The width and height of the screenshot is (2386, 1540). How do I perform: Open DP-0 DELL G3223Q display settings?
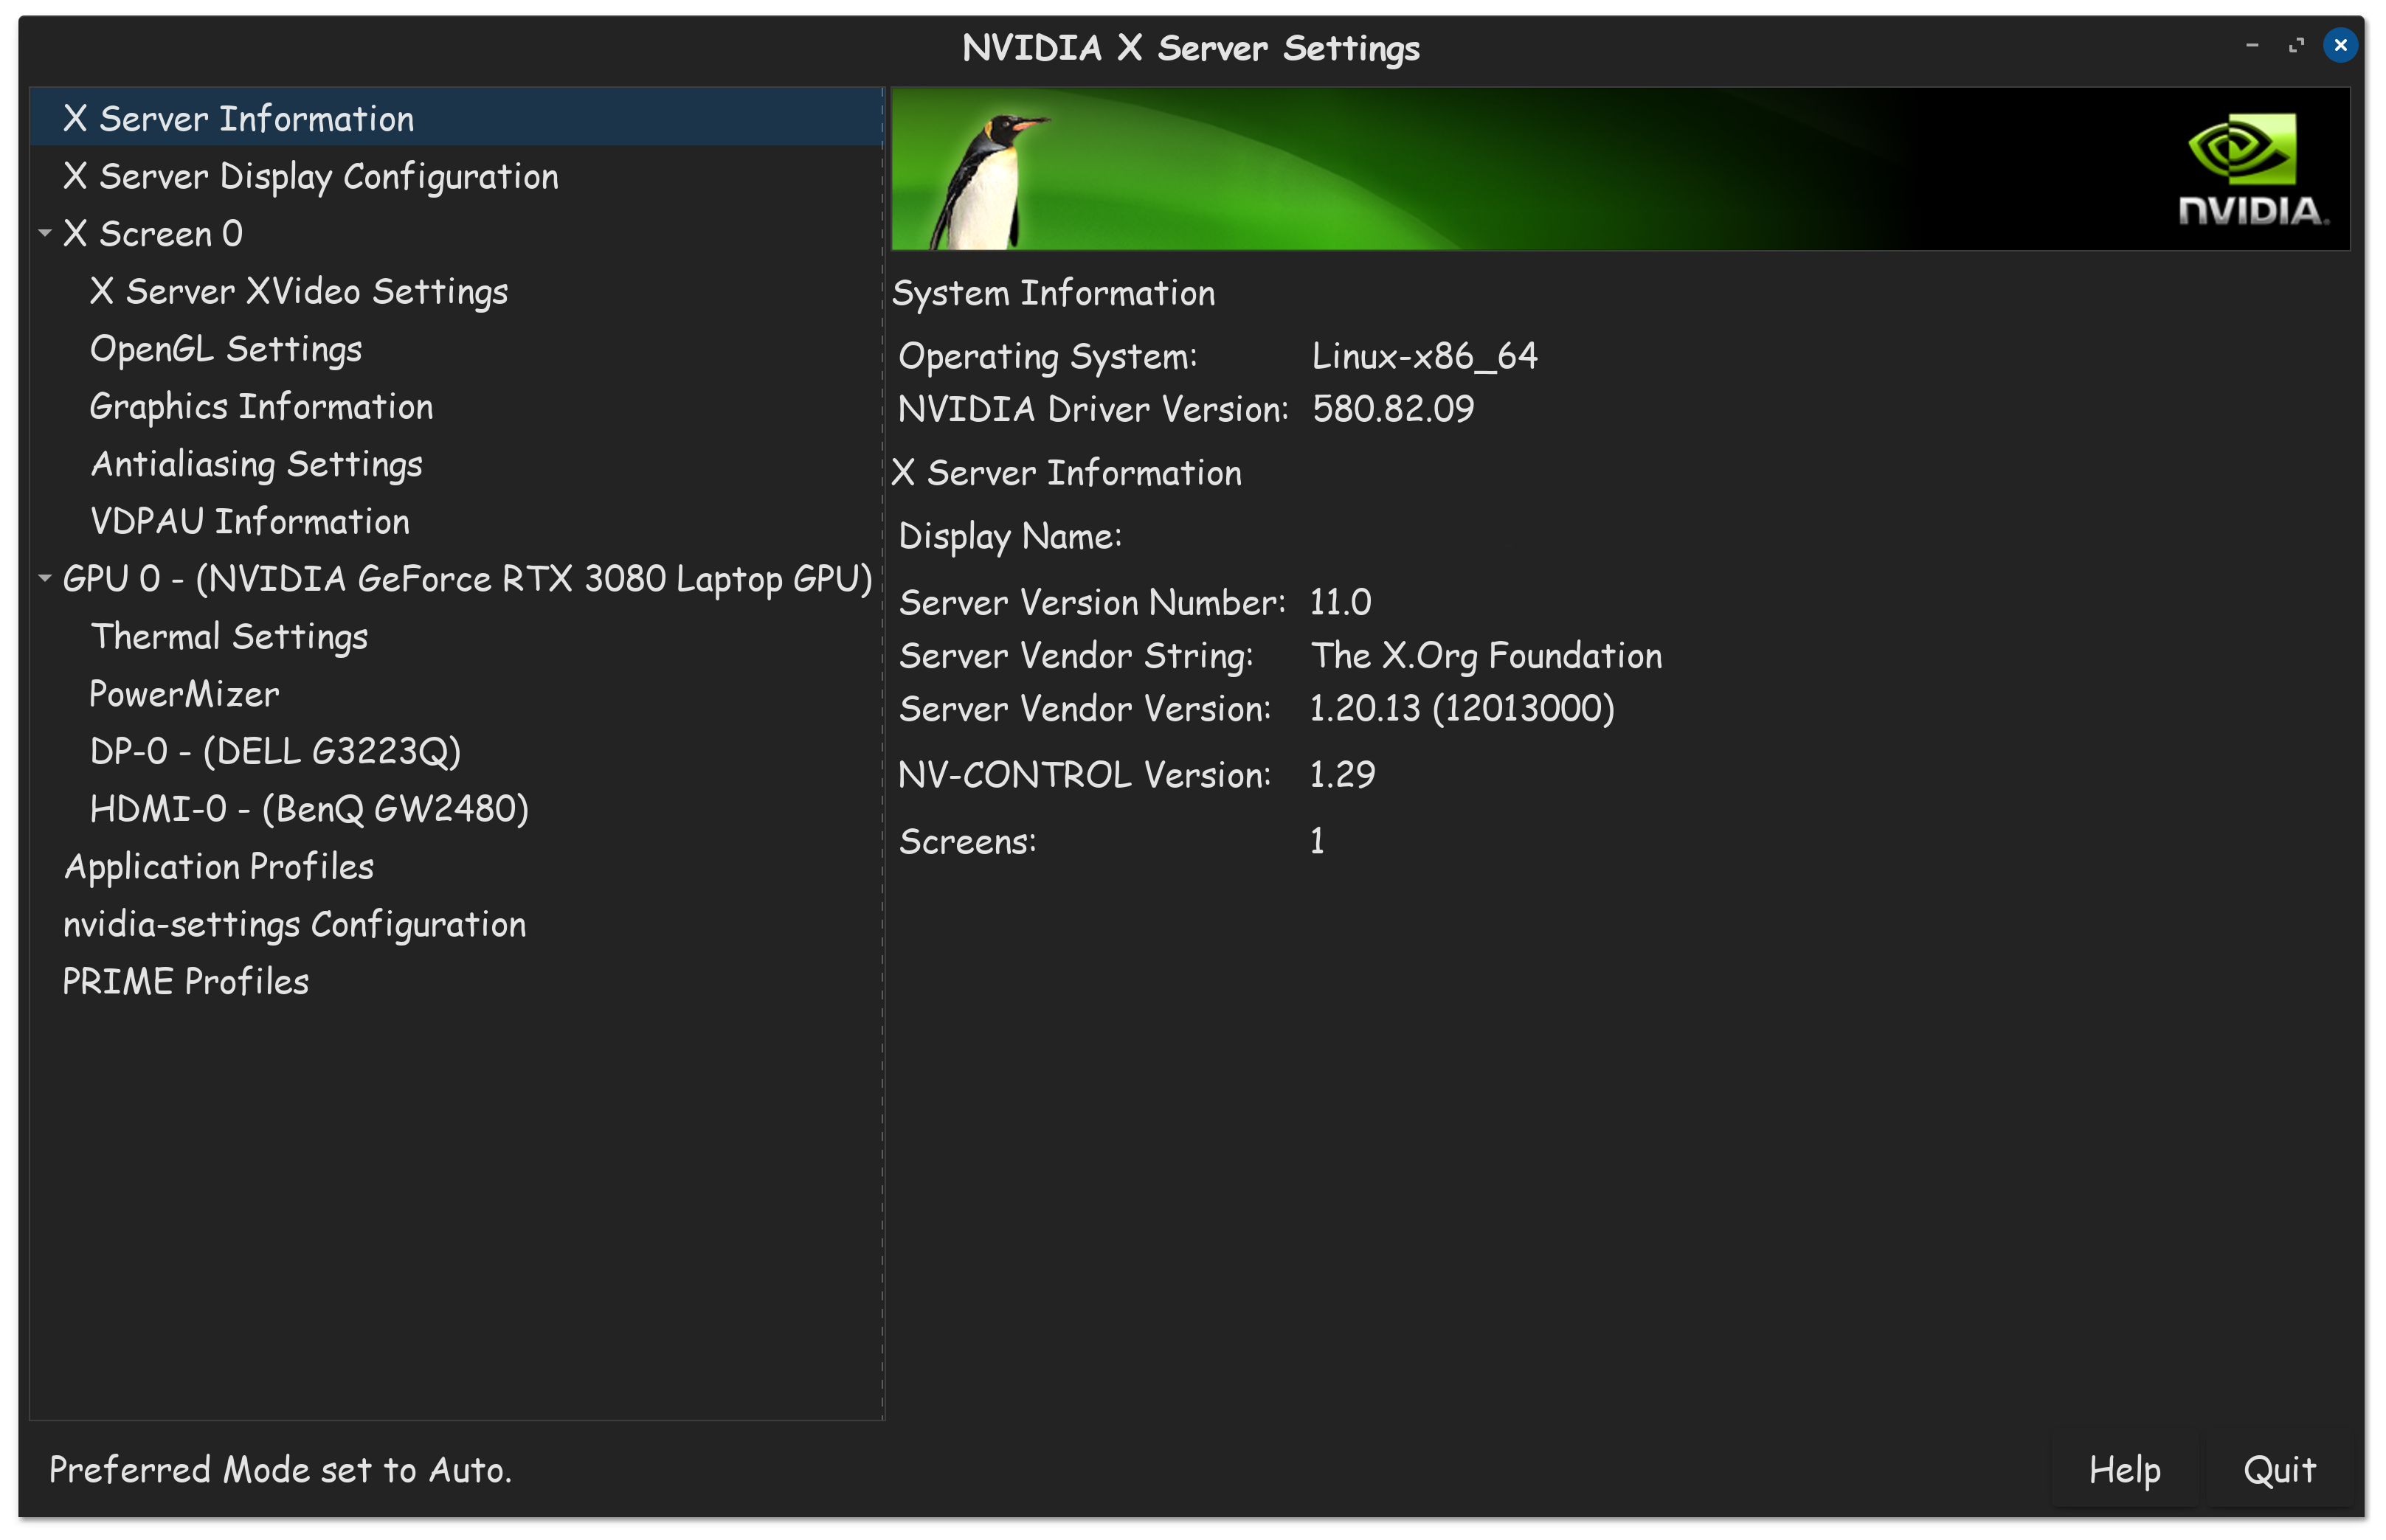tap(275, 752)
